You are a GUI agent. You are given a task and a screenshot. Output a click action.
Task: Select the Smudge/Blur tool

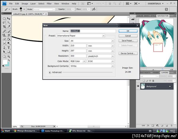(4, 43)
